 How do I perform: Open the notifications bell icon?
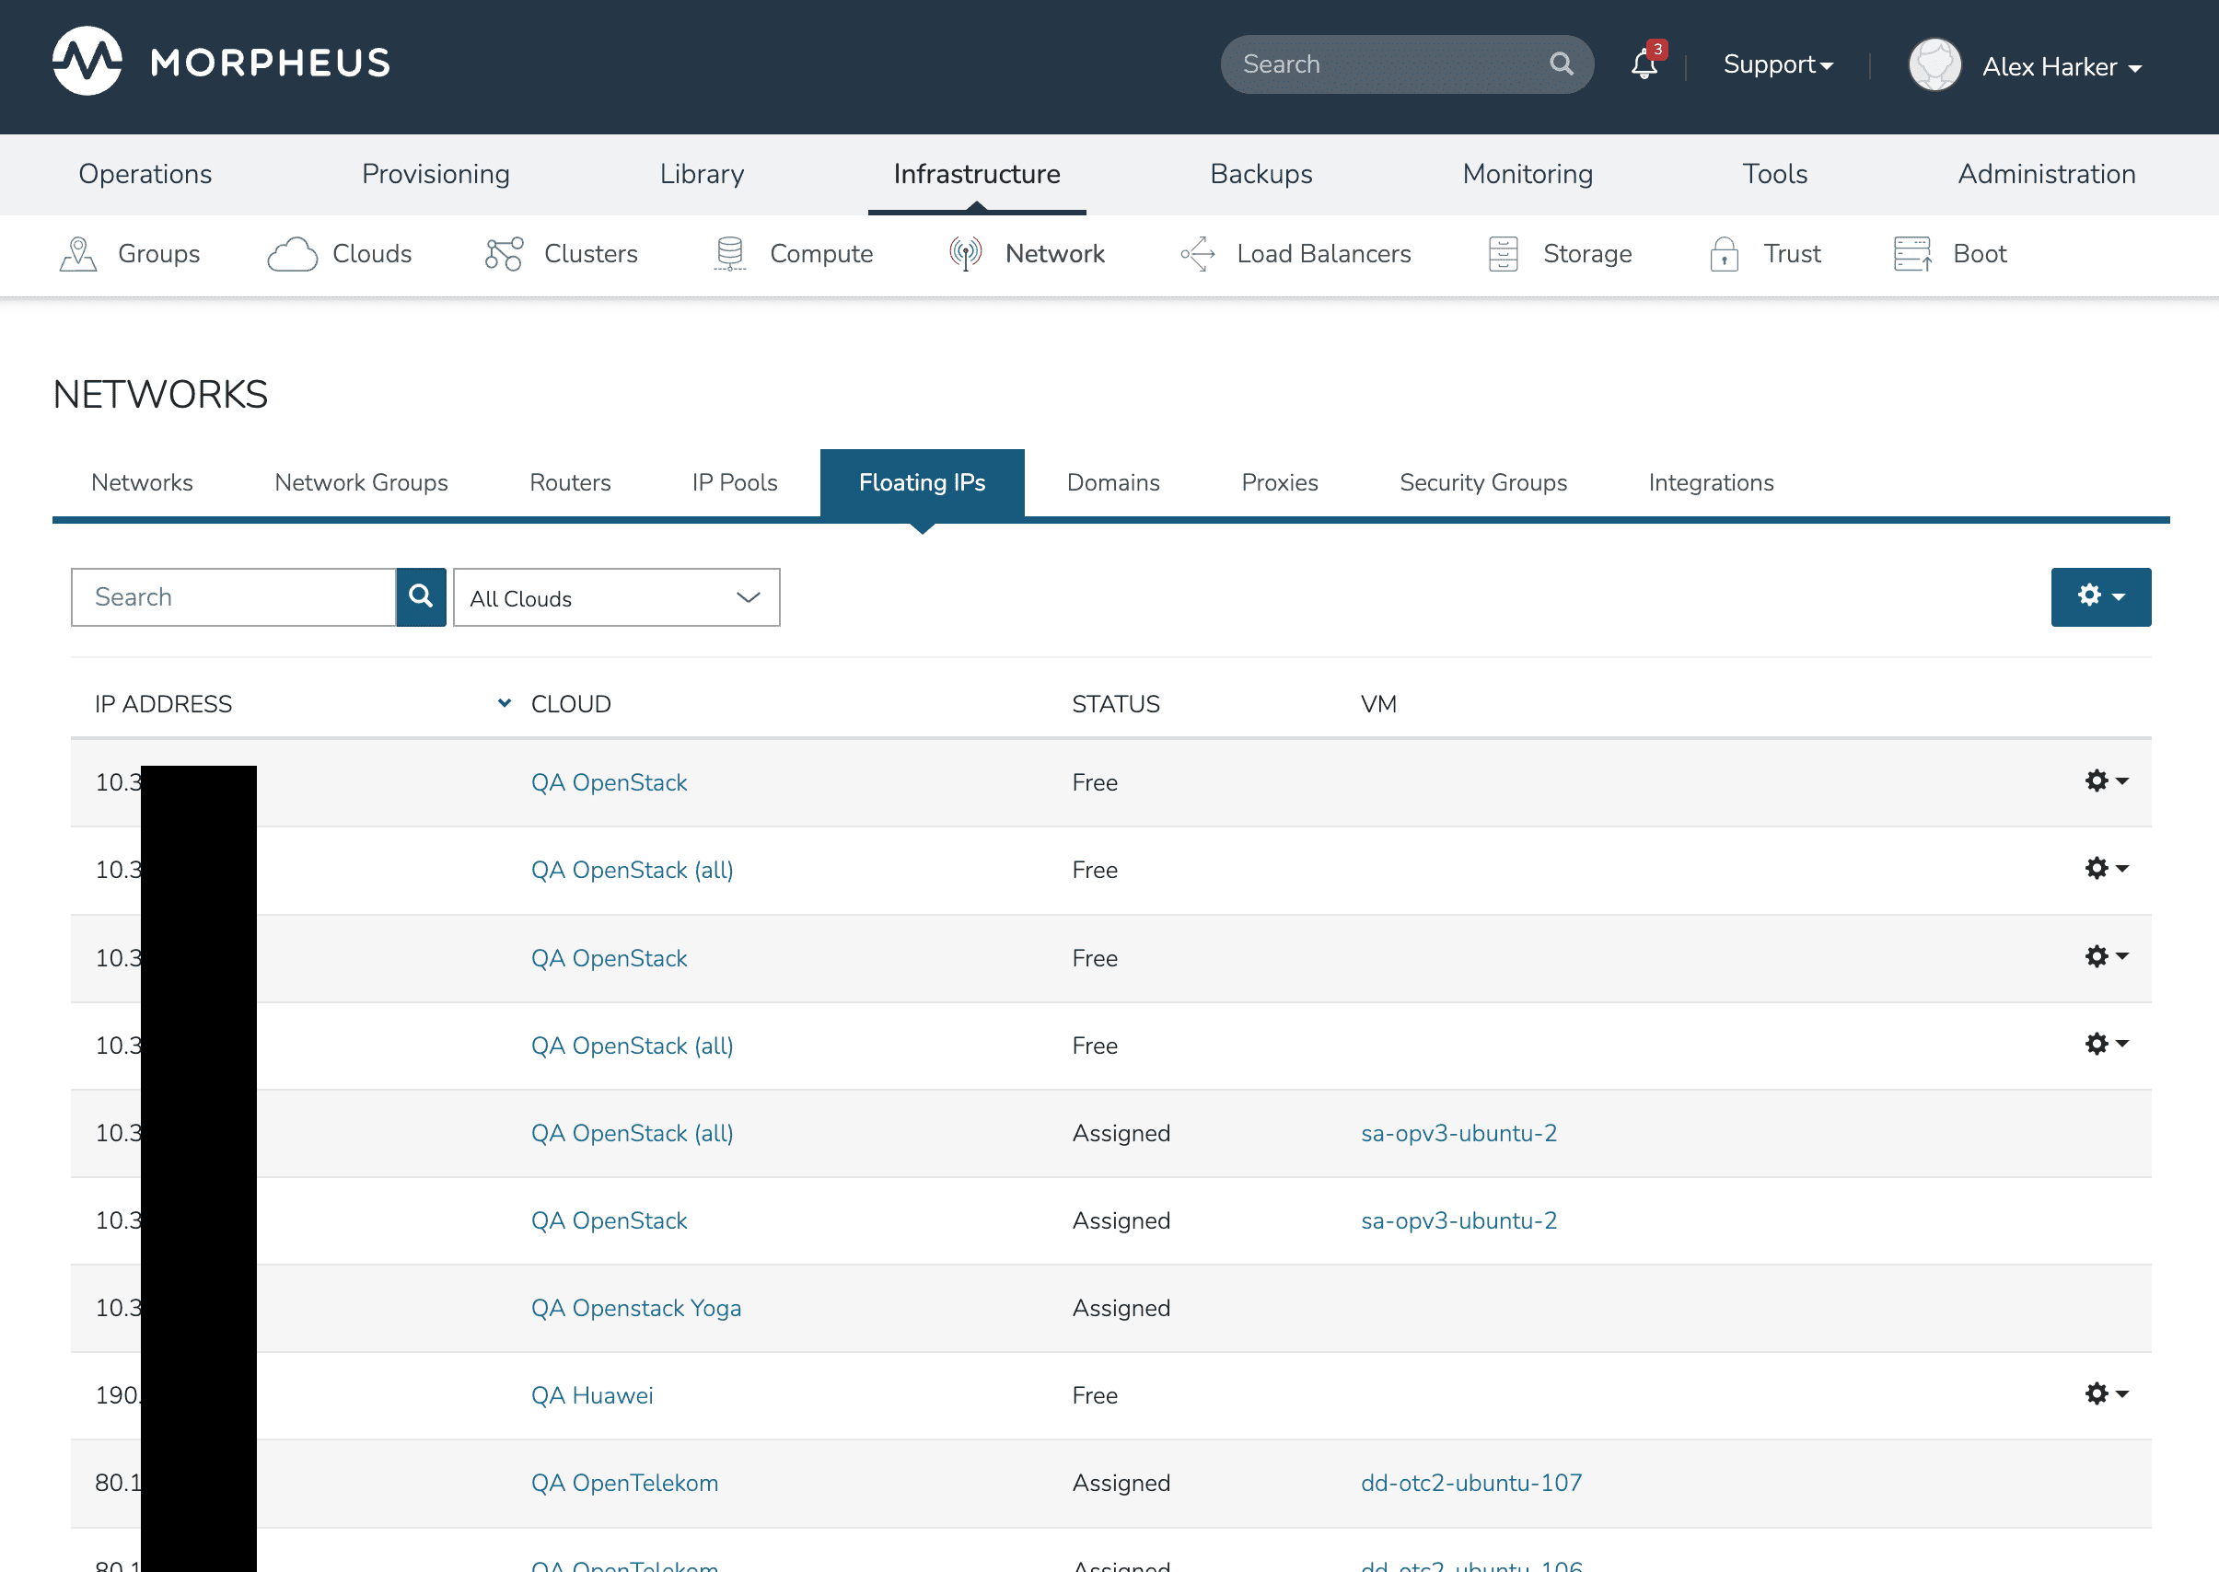(1644, 64)
